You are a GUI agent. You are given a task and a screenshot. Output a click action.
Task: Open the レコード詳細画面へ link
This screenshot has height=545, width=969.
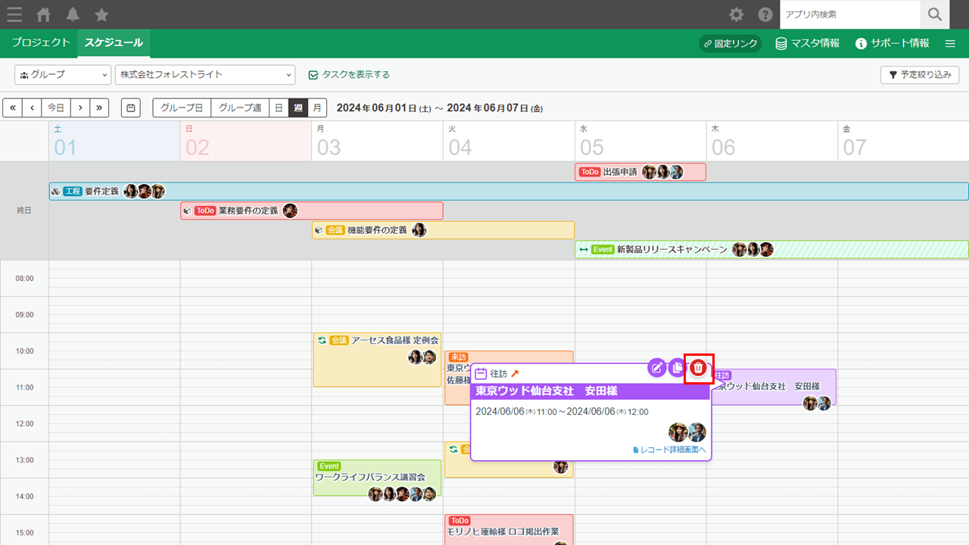click(x=669, y=450)
